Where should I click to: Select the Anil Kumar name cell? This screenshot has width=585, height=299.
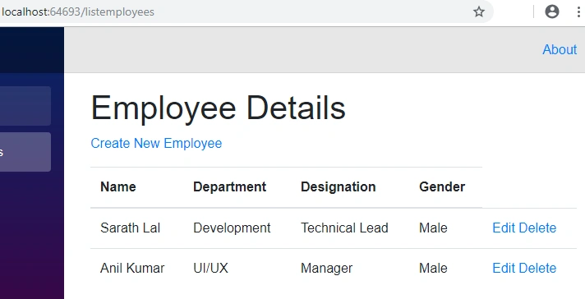(132, 268)
